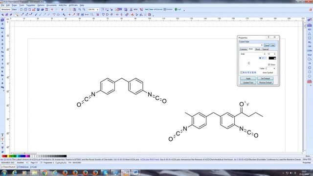Open the Options menu

41,5
